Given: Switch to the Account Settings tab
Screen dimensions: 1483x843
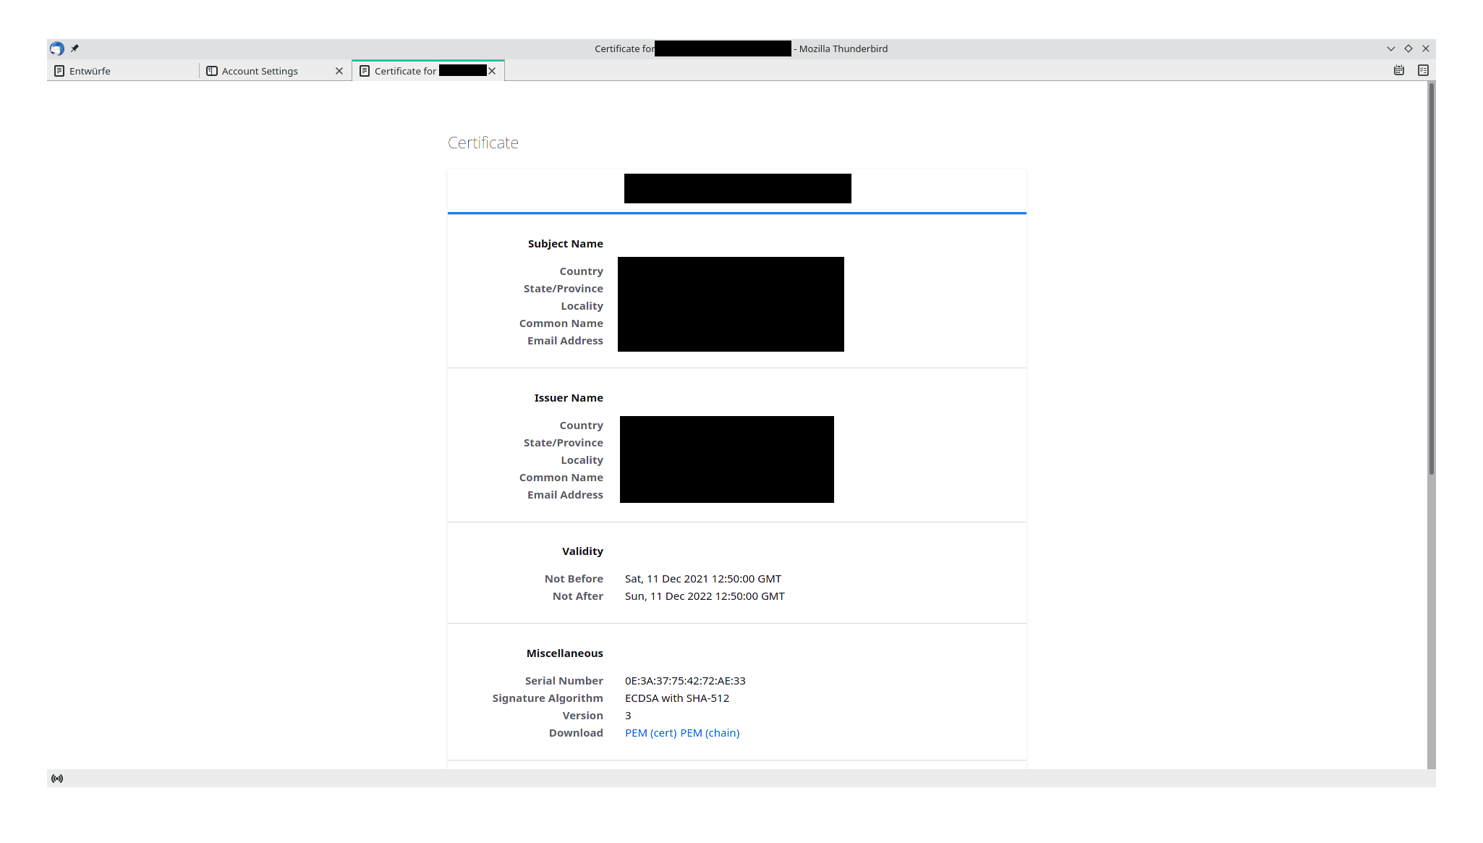Looking at the screenshot, I should tap(260, 71).
